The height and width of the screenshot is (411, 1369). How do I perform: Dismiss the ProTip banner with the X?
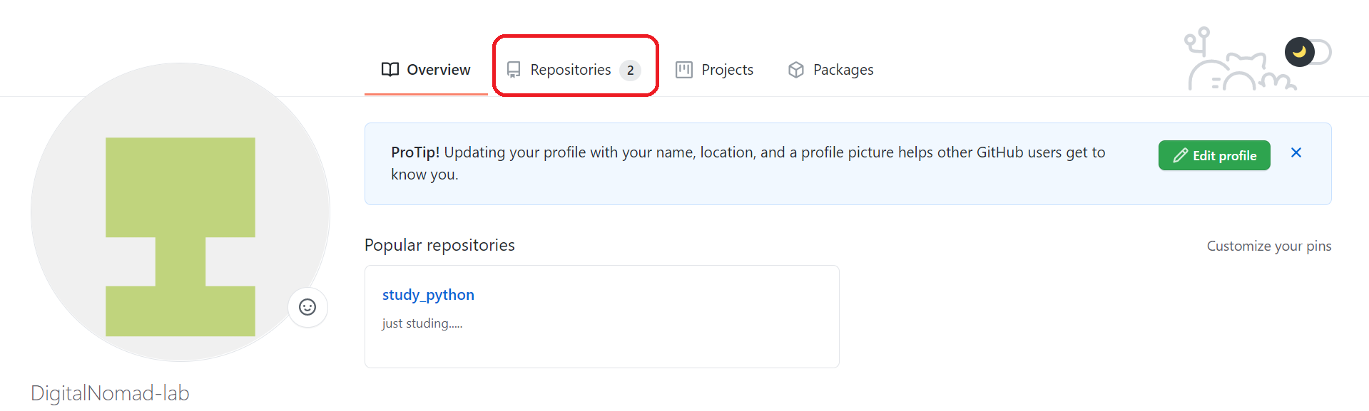1296,153
